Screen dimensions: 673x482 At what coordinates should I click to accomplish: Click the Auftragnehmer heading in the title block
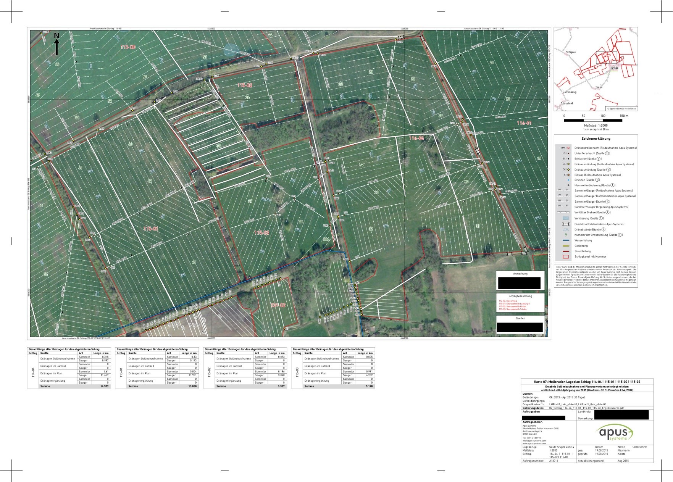pyautogui.click(x=533, y=422)
